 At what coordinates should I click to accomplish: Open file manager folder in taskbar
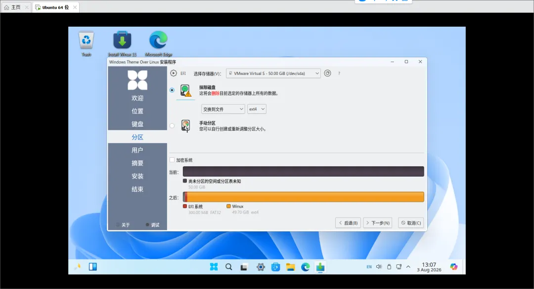tap(291, 267)
